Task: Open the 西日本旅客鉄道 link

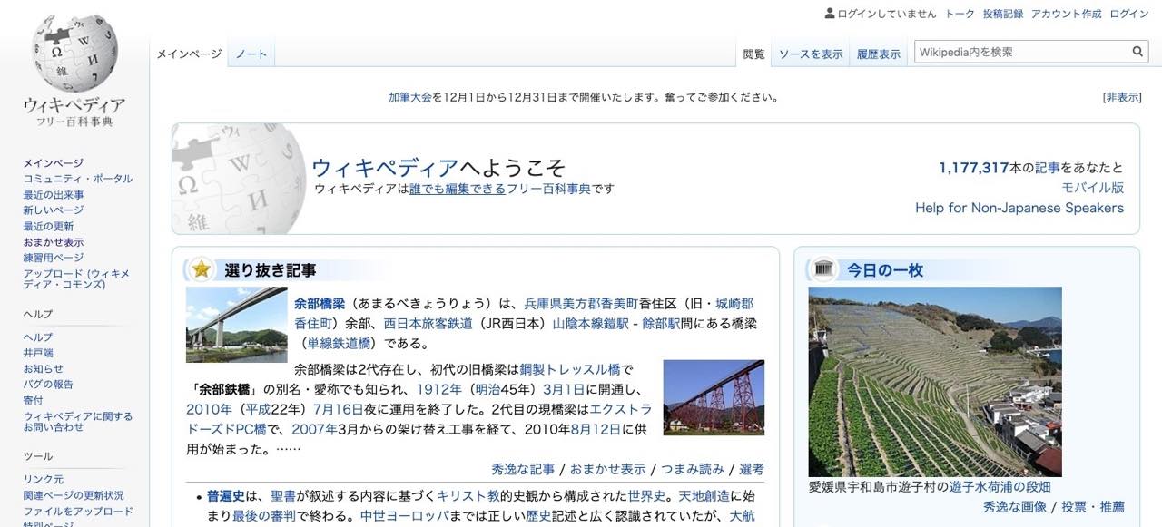Action: click(428, 323)
